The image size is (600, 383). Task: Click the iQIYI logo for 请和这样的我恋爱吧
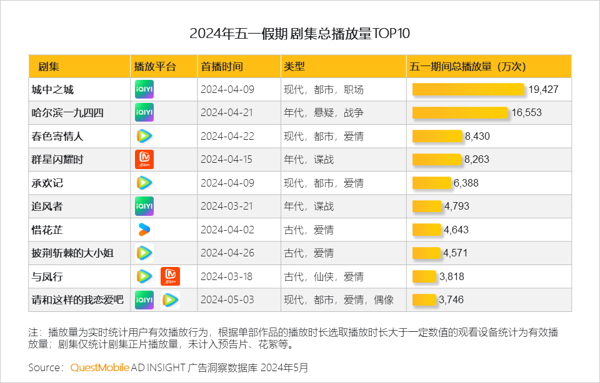(144, 300)
